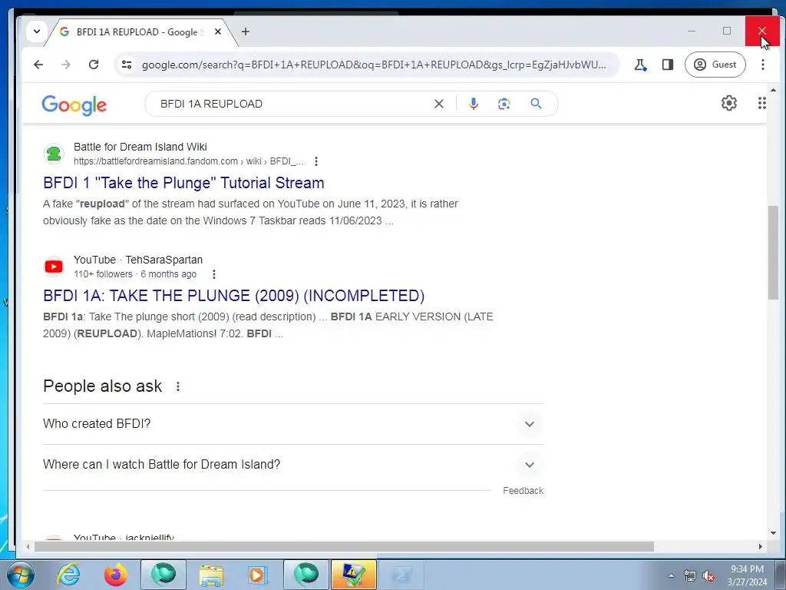
Task: Click the address bar URL
Action: [374, 65]
